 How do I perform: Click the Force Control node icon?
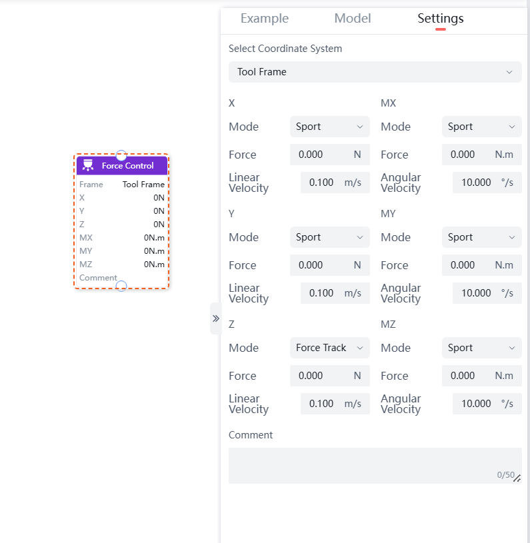point(87,166)
